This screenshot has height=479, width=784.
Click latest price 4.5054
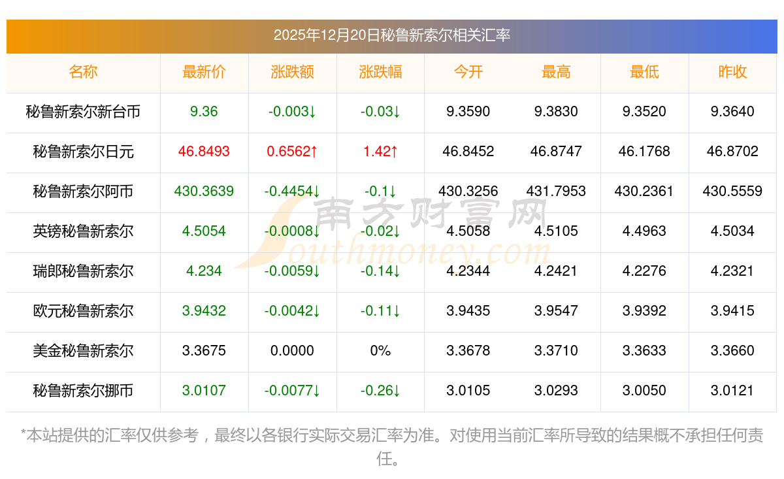point(204,231)
